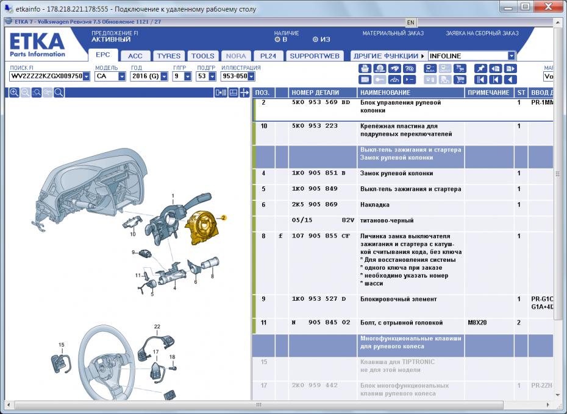Click the printer icon in the toolbar

click(365, 69)
